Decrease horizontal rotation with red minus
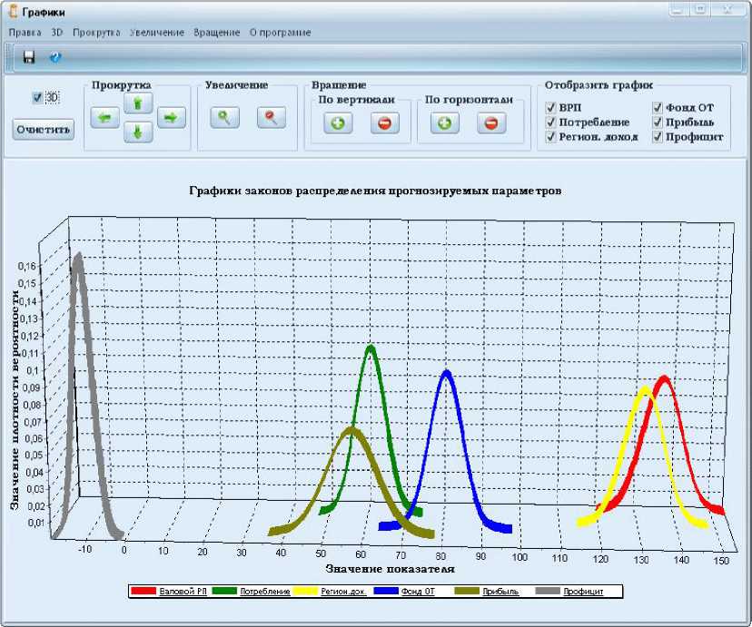This screenshot has height=627, width=752. (491, 123)
